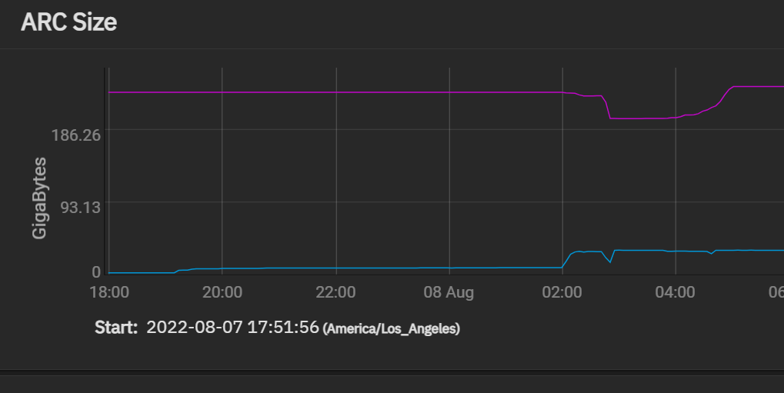Click the ARC Size chart title
Image resolution: width=784 pixels, height=393 pixels.
[x=69, y=22]
